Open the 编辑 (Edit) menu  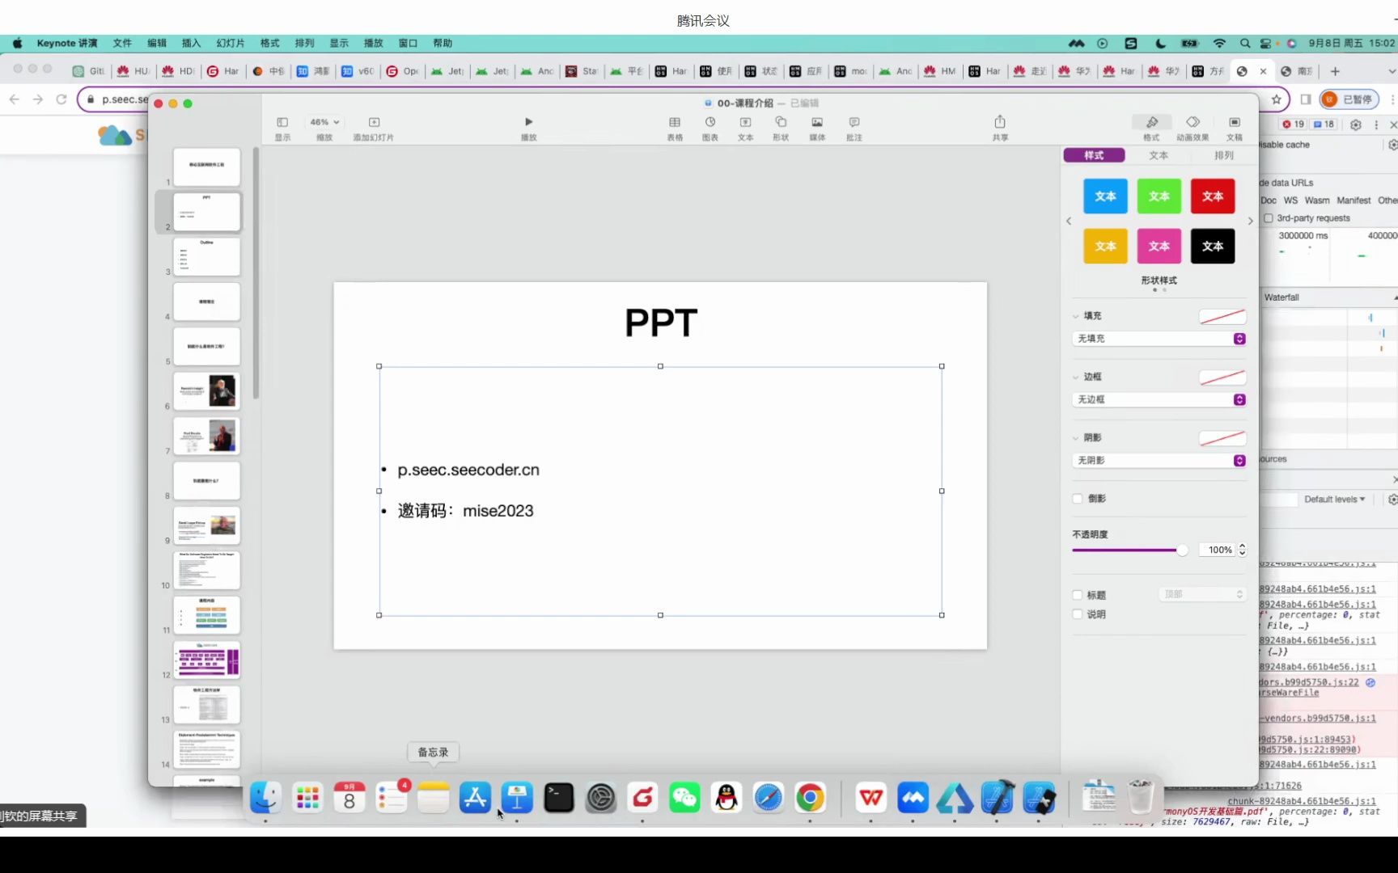[x=157, y=43]
